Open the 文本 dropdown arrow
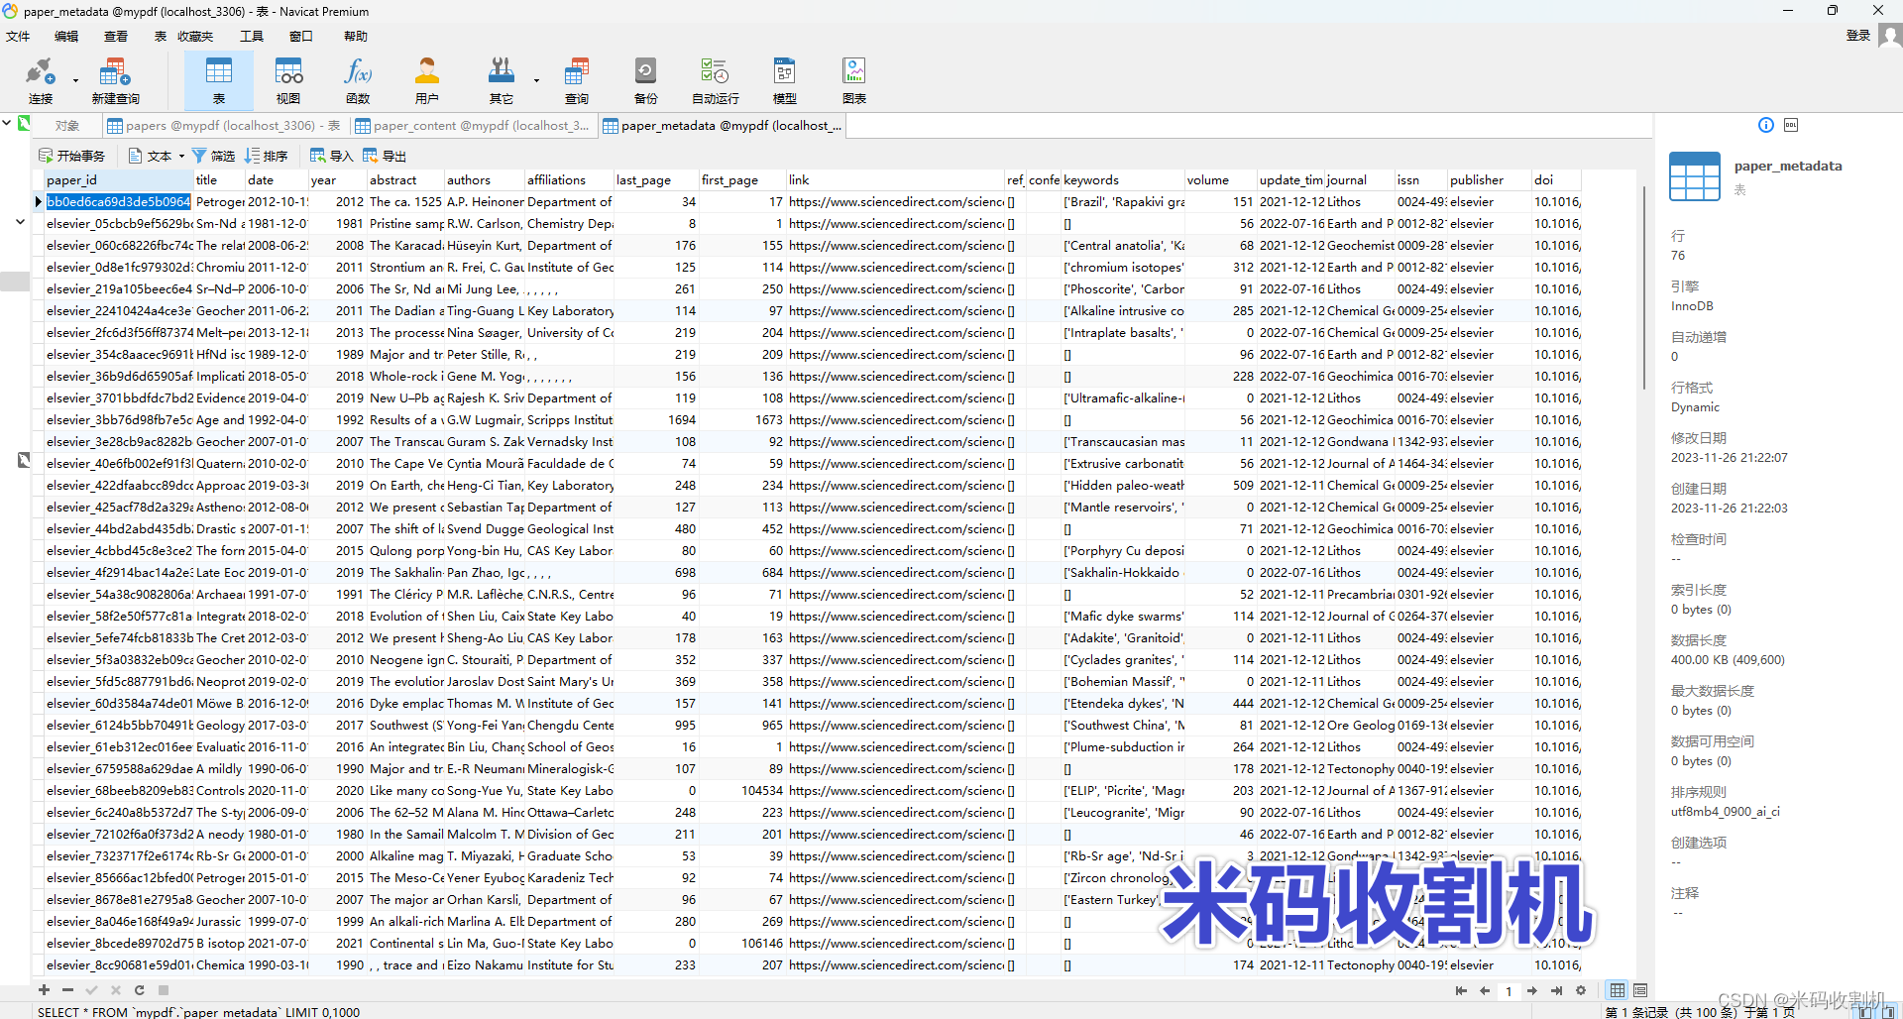The width and height of the screenshot is (1903, 1019). [181, 156]
